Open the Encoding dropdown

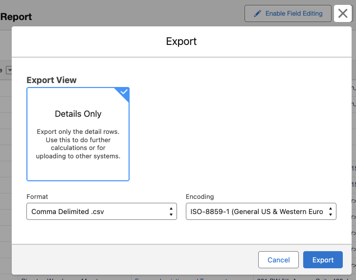pos(261,212)
